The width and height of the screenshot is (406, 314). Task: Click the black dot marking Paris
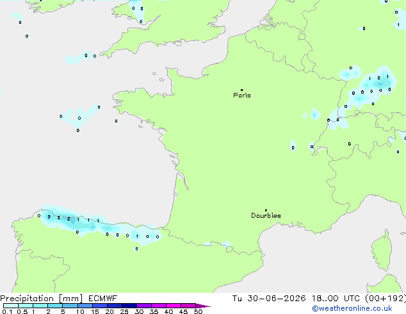[242, 90]
